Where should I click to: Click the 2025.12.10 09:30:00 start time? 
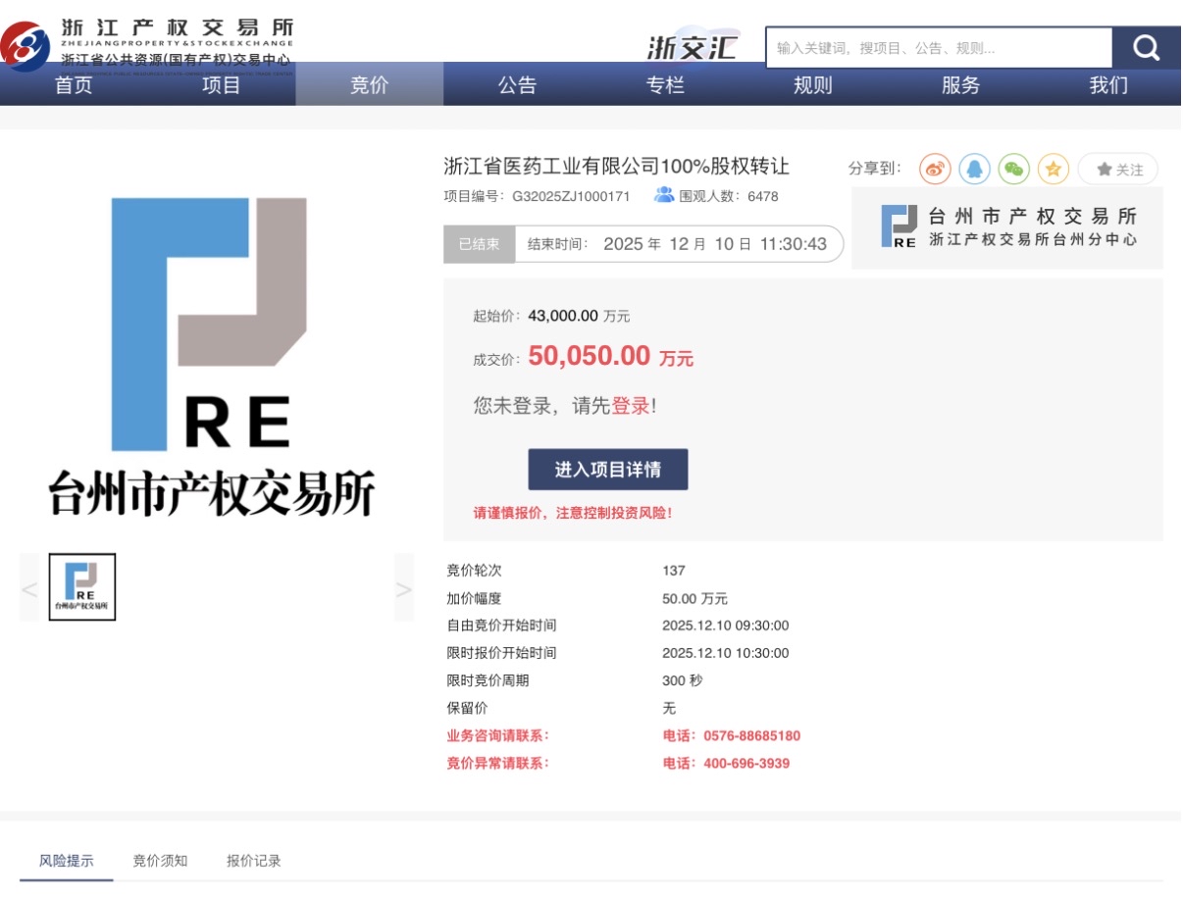tap(726, 626)
